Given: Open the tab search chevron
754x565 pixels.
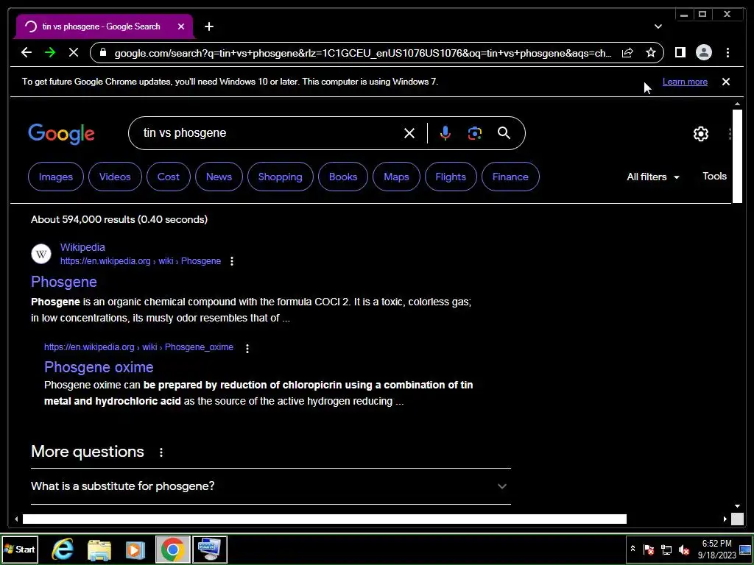Looking at the screenshot, I should point(658,26).
